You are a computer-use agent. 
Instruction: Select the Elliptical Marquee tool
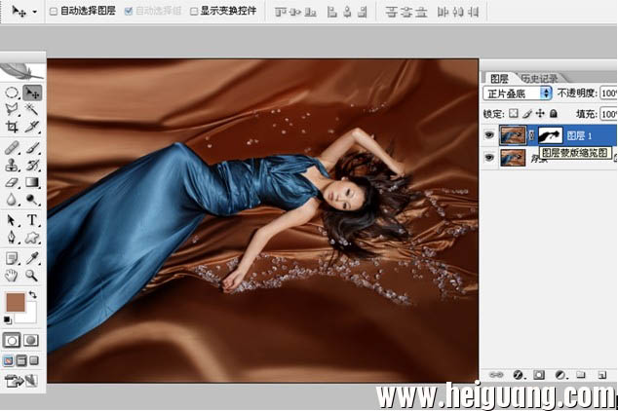pos(12,93)
